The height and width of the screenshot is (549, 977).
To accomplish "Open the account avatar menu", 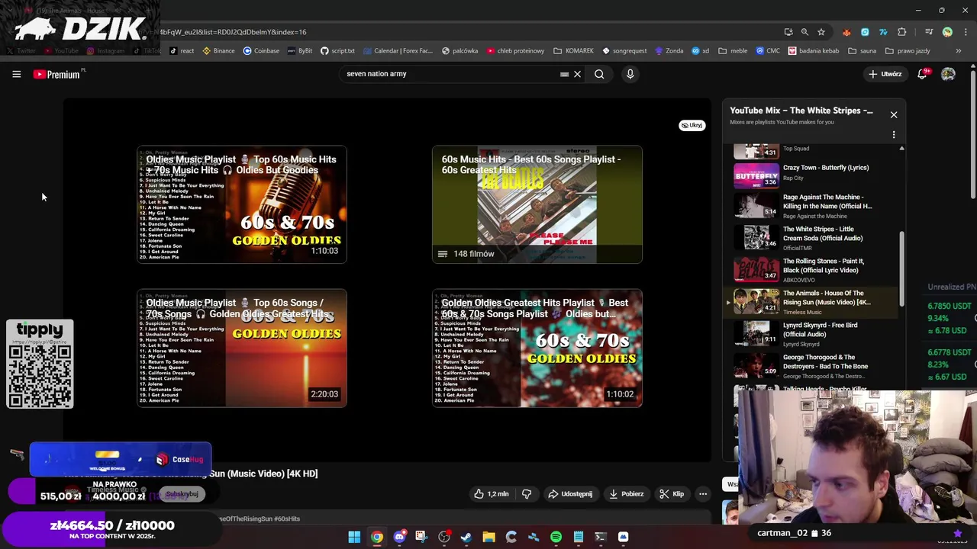I will coord(948,74).
